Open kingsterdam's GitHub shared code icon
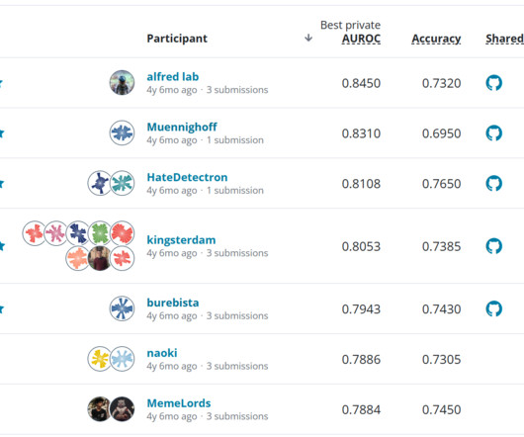524x437 pixels. (494, 246)
